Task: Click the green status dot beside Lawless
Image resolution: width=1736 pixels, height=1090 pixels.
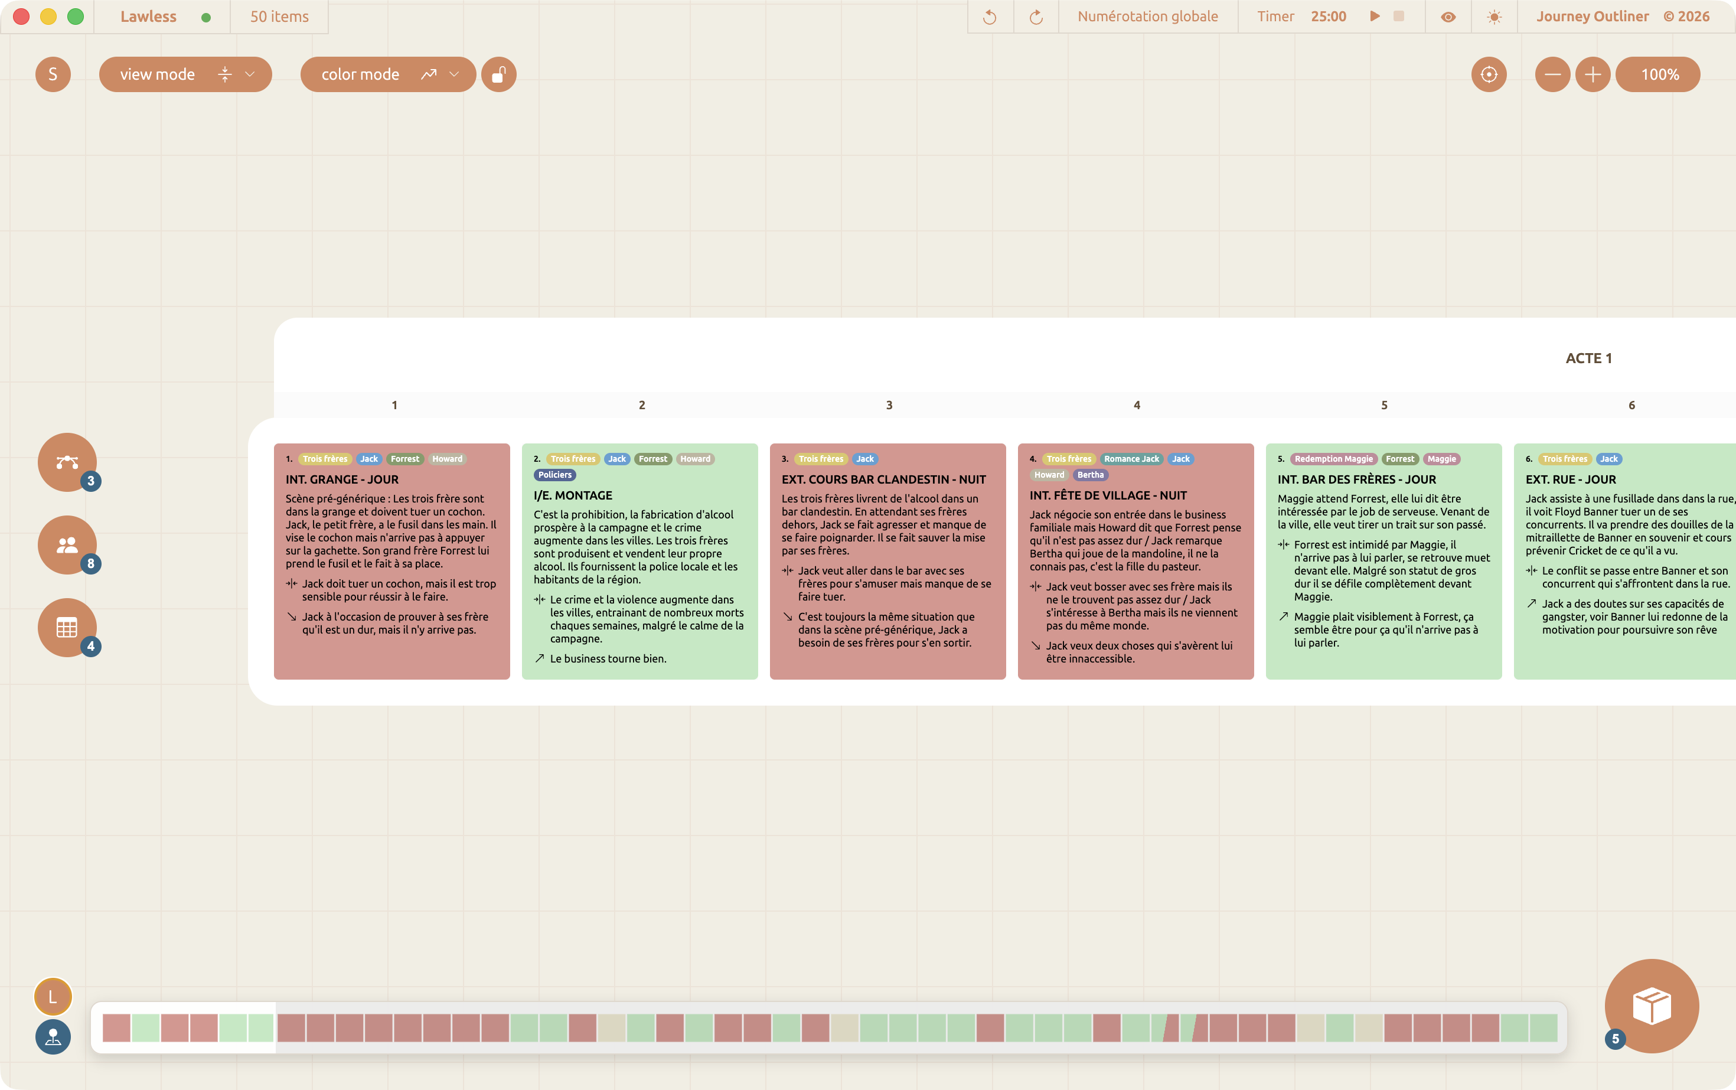Action: click(206, 17)
